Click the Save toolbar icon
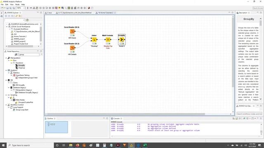The width and height of the screenshot is (264, 148). click(7, 8)
